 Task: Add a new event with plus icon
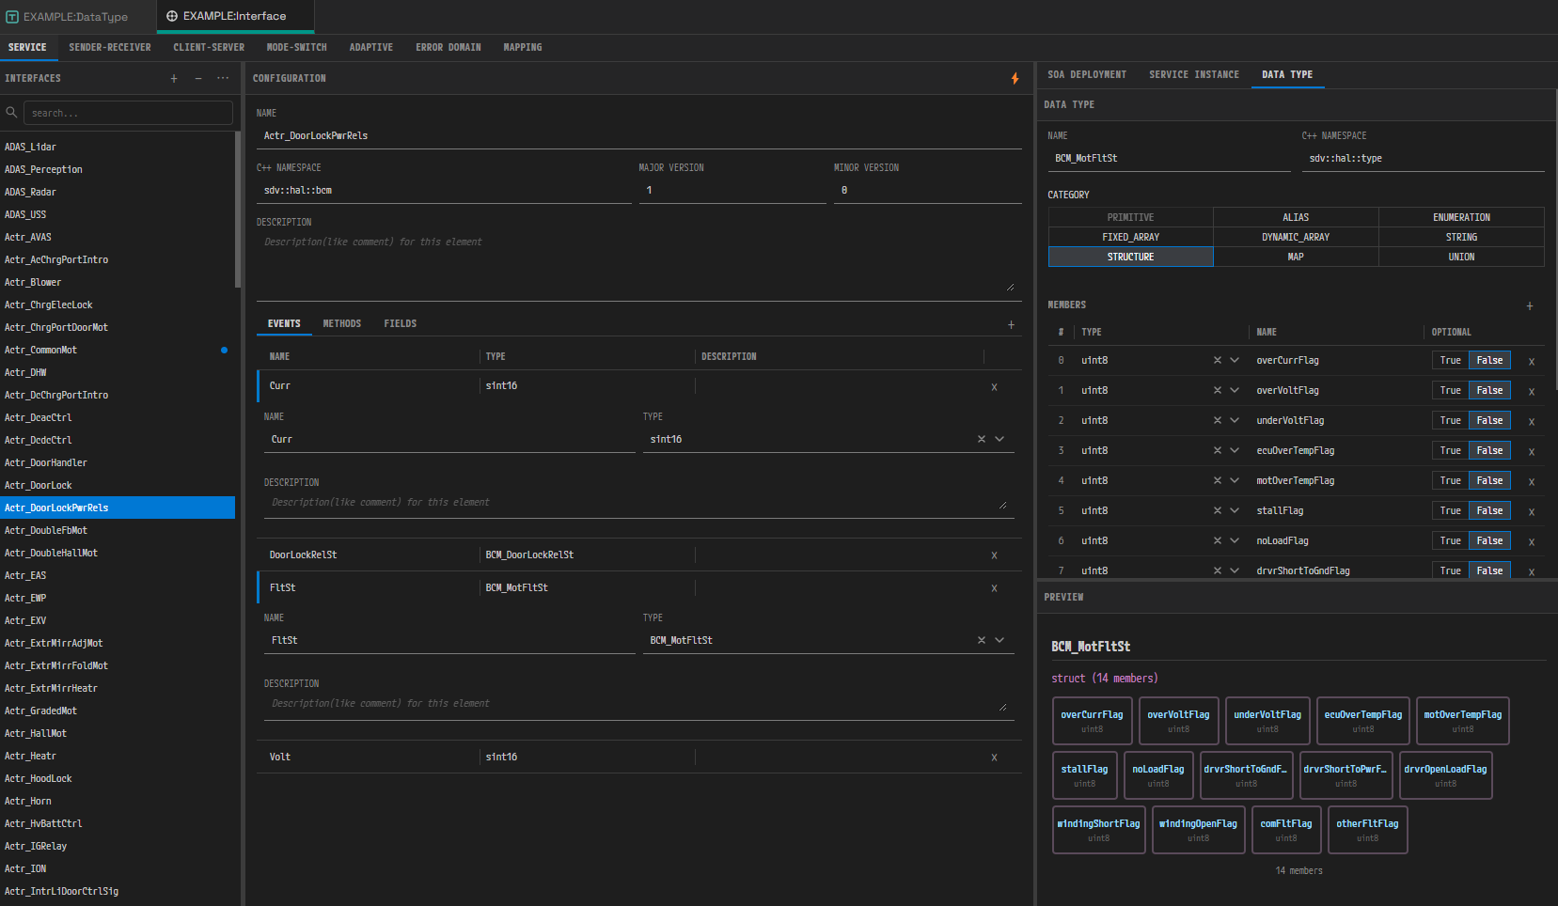coord(1012,324)
